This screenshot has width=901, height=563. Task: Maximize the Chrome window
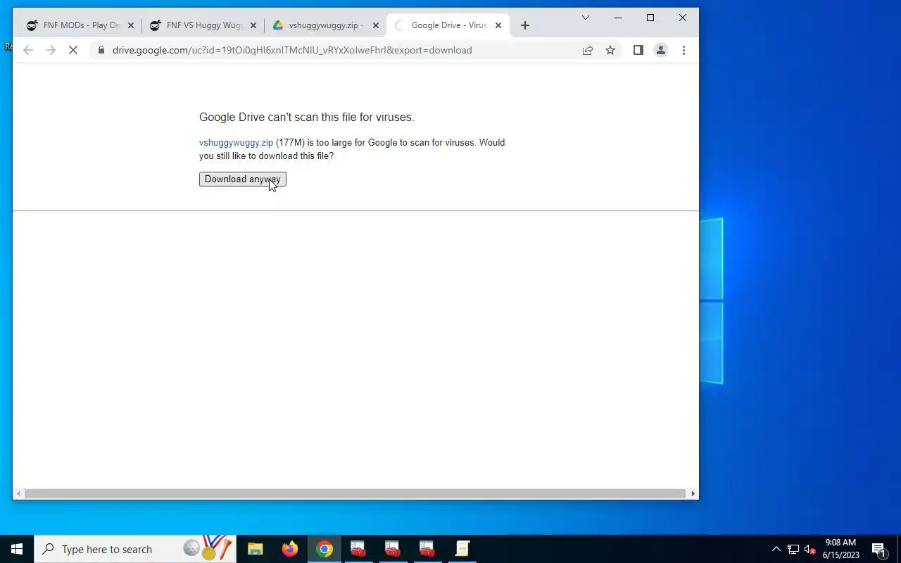(x=650, y=18)
